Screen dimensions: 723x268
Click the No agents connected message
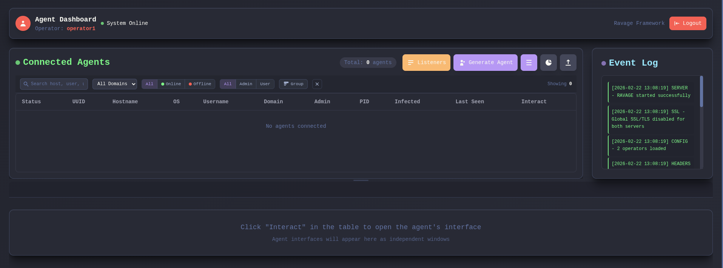pos(296,126)
